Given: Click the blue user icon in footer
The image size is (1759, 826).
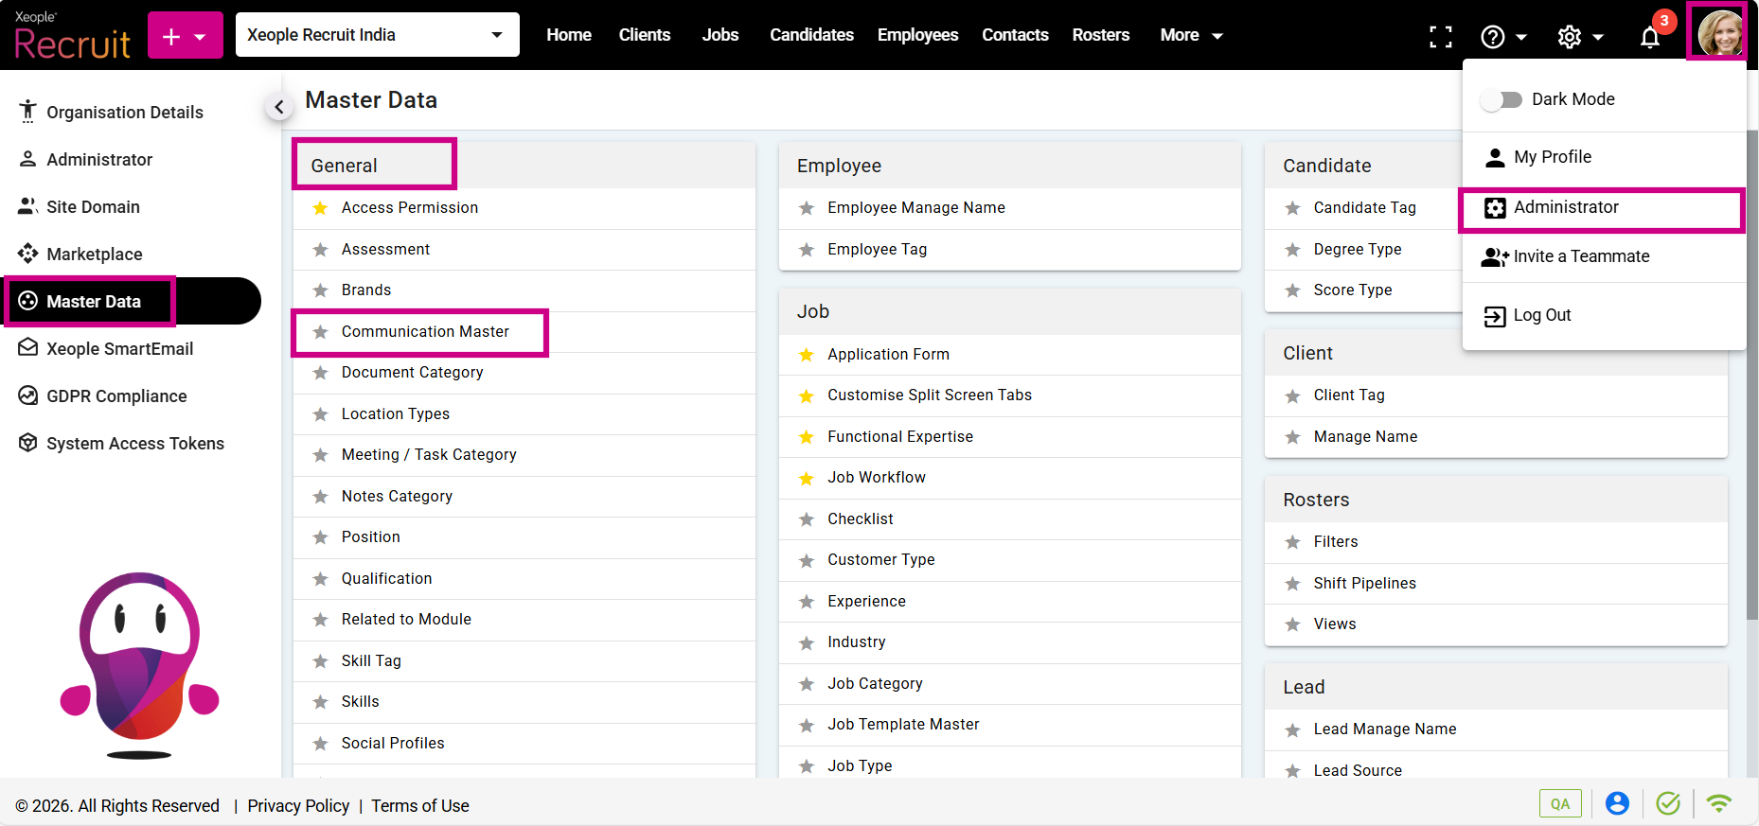Looking at the screenshot, I should pos(1617,803).
